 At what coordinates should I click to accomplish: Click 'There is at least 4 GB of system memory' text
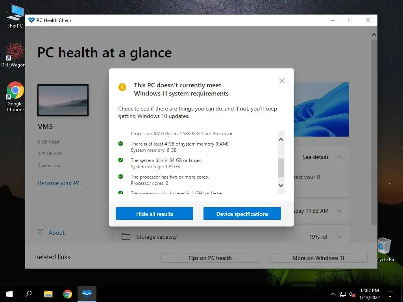point(180,144)
